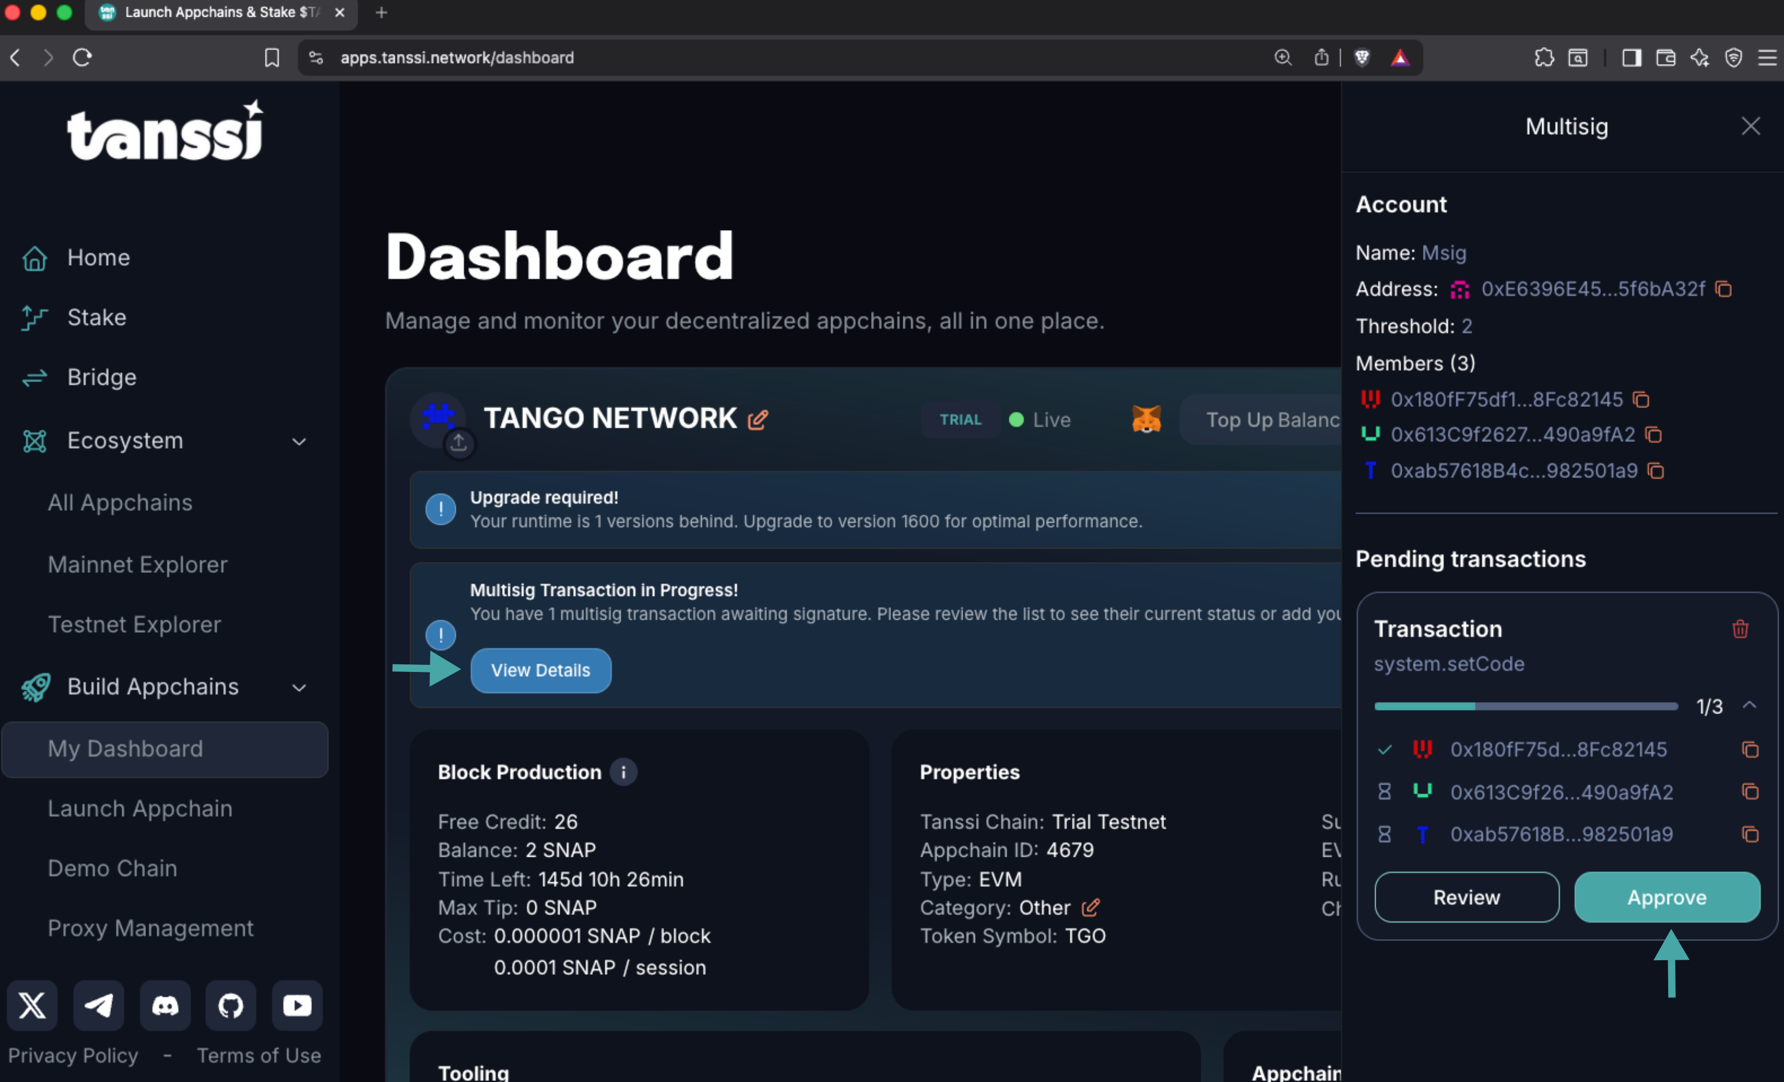Viewport: 1784px width, 1082px height.
Task: Collapse the Ecosystem sidebar section
Action: tap(299, 441)
